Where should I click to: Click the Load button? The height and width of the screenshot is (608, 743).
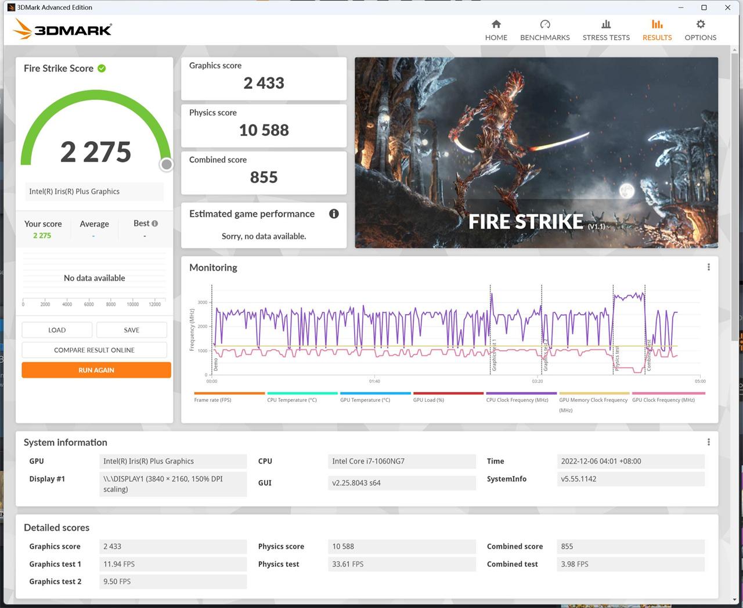pyautogui.click(x=57, y=330)
